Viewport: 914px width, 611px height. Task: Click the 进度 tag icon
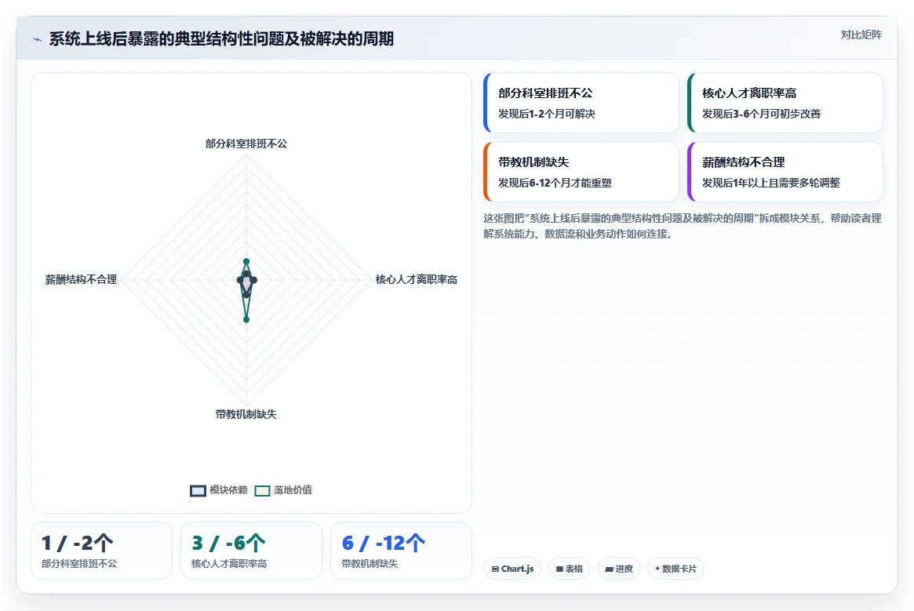click(x=609, y=569)
